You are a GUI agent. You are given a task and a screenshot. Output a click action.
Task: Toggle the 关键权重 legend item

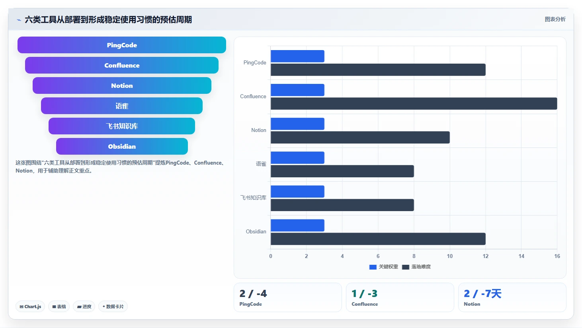pyautogui.click(x=384, y=267)
